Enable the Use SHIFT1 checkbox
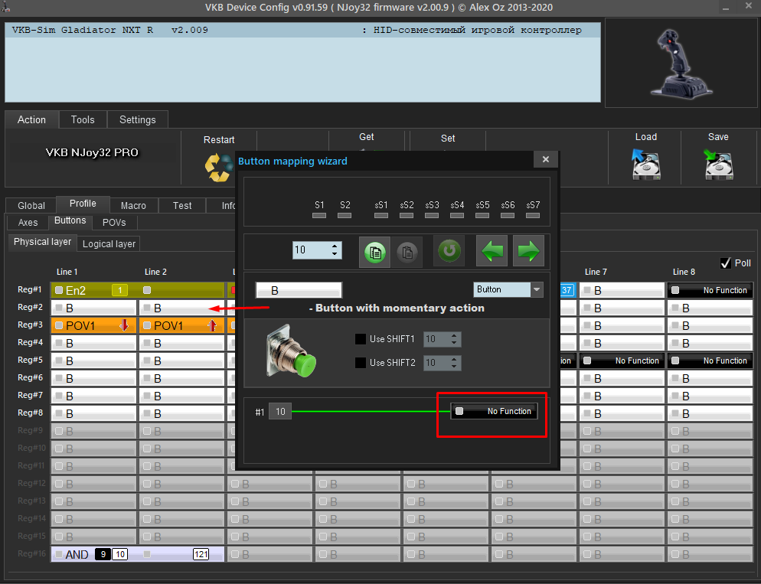 click(x=361, y=339)
